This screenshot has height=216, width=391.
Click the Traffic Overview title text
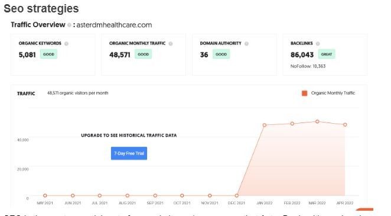coord(38,25)
